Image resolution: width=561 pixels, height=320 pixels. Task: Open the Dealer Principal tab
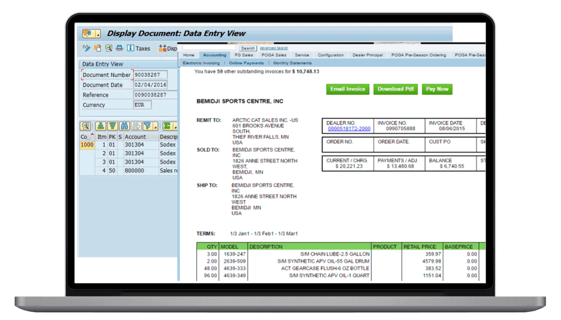(368, 55)
